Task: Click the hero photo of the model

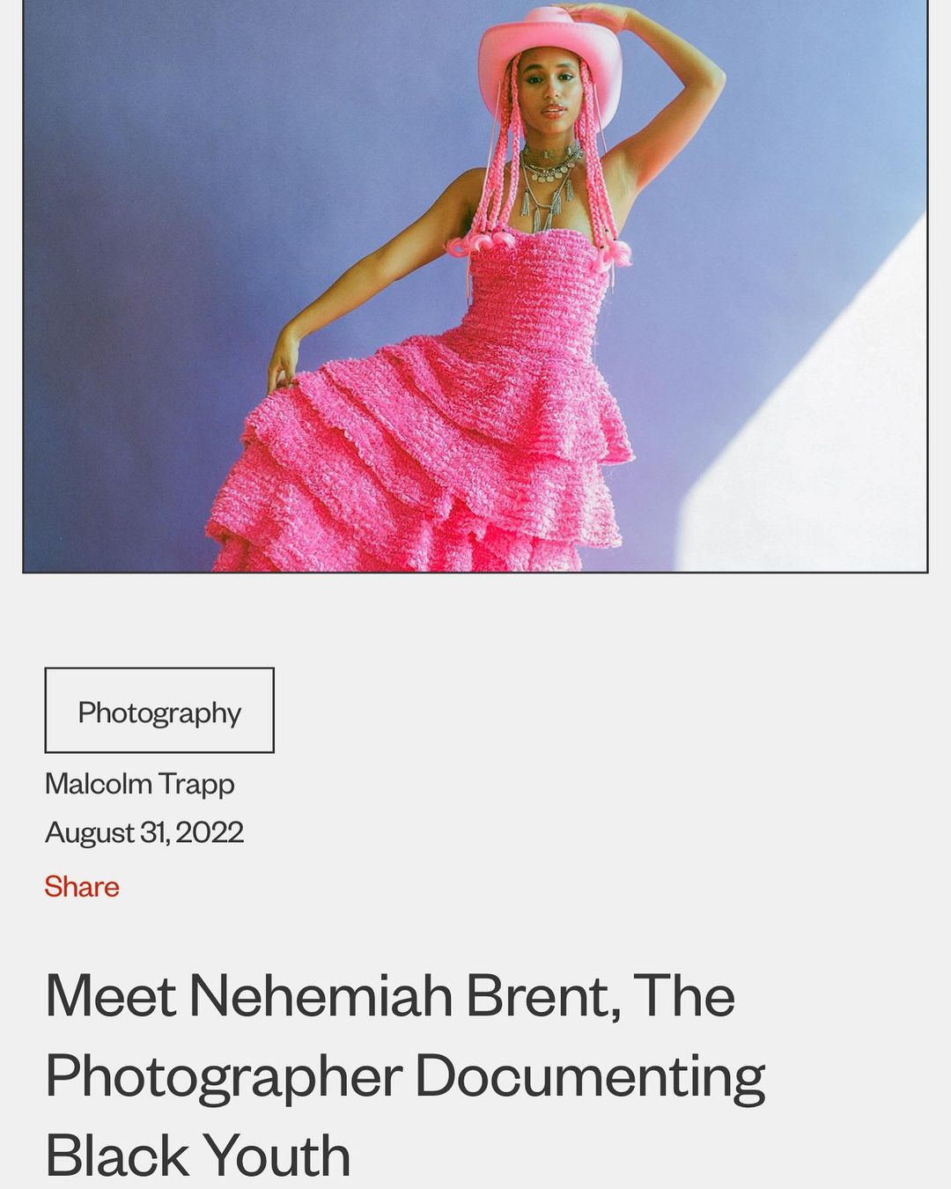Action: (475, 285)
